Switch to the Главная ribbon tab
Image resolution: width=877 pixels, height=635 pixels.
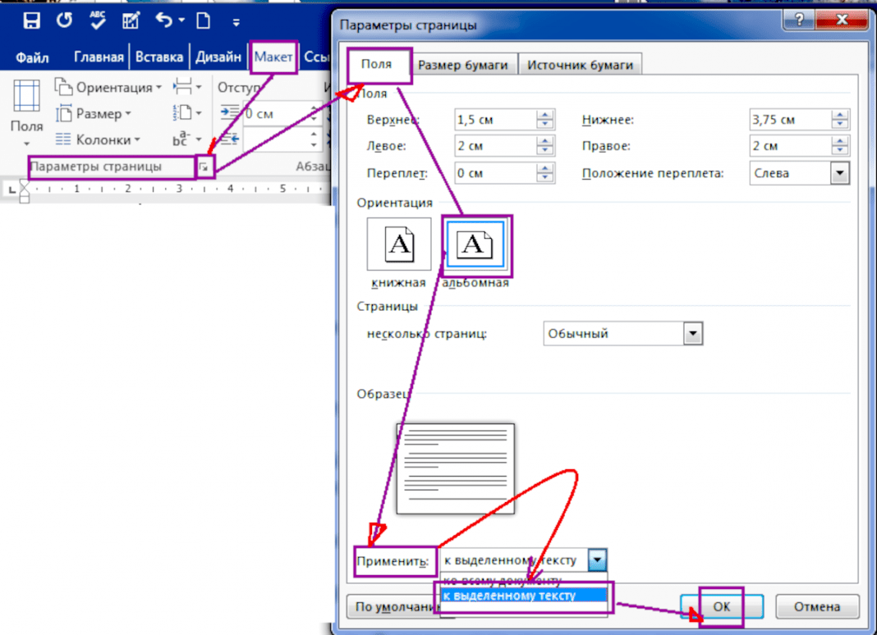99,57
